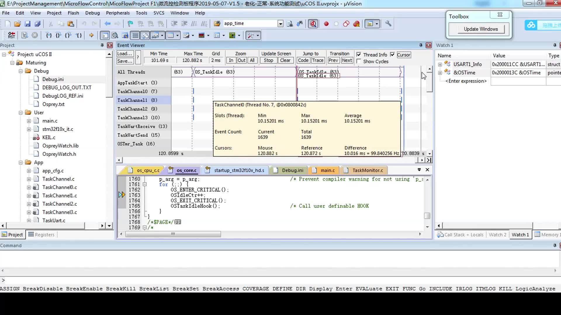Collapse the Debug folder in project tree

pos(21,71)
